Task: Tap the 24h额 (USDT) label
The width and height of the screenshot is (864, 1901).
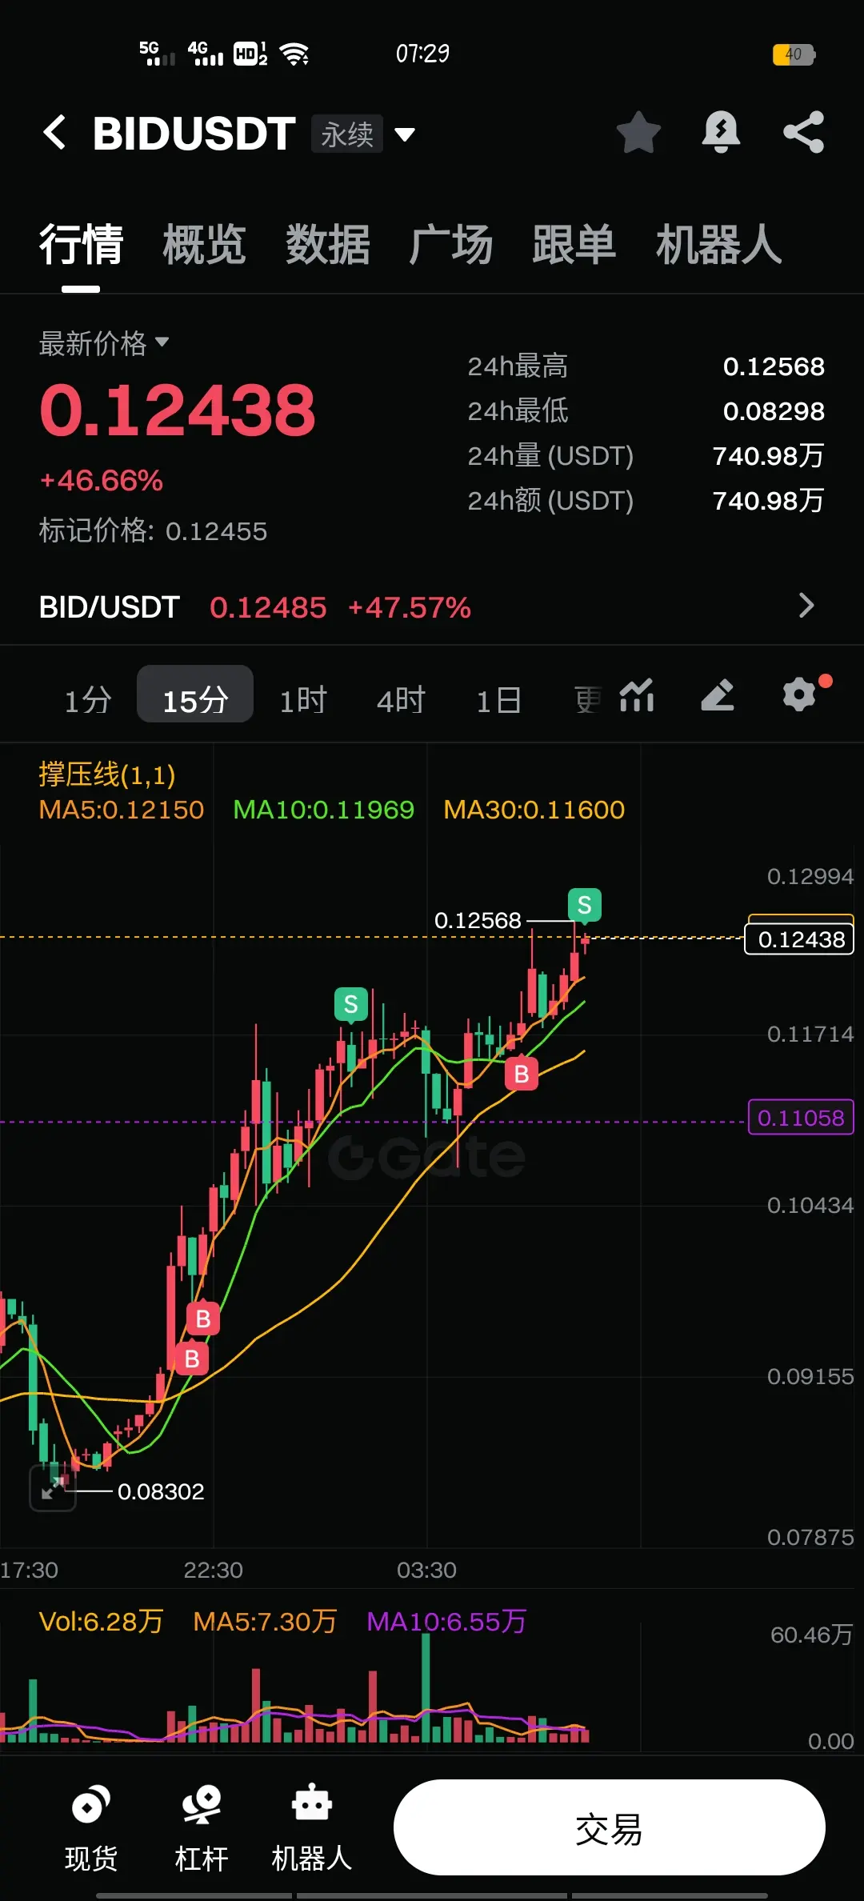Action: (550, 501)
